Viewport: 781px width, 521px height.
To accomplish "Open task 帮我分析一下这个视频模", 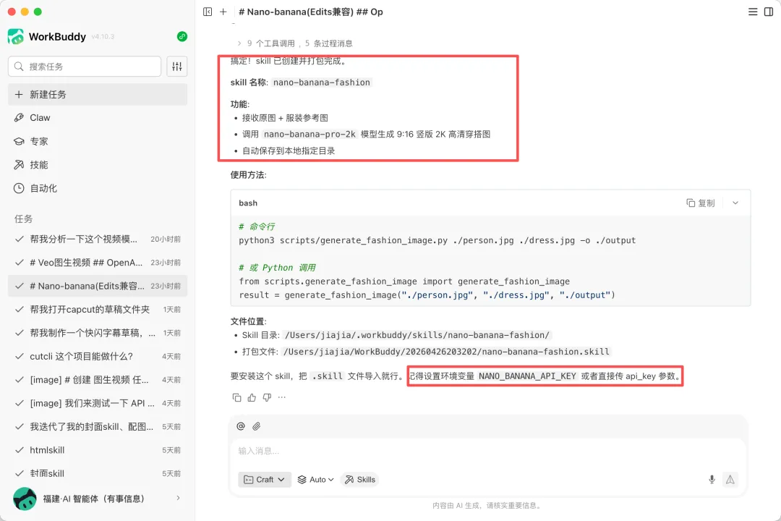I will pos(98,239).
